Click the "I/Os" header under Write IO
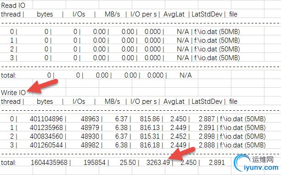Screen dimensions: 281x175 pyautogui.click(x=79, y=102)
